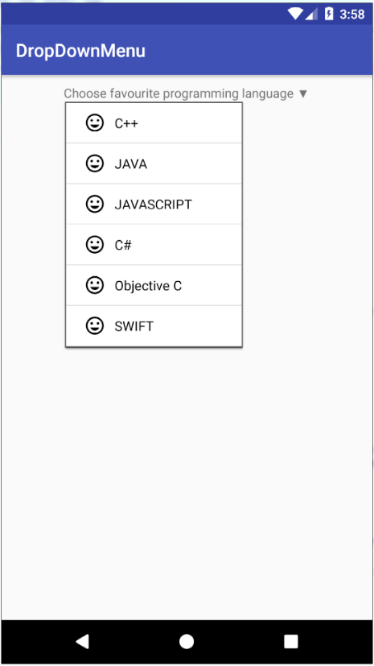
Task: Click the smiley icon beside JAVA
Action: [x=95, y=163]
